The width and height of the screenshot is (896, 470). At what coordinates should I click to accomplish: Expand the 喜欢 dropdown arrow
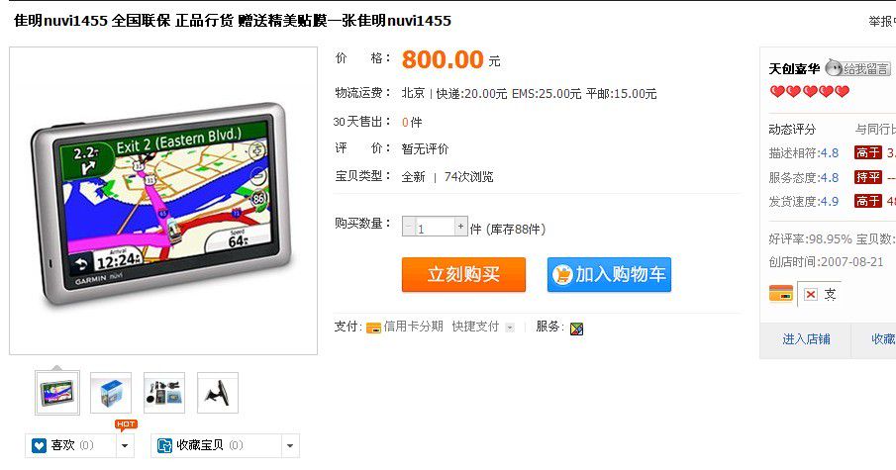pos(125,445)
